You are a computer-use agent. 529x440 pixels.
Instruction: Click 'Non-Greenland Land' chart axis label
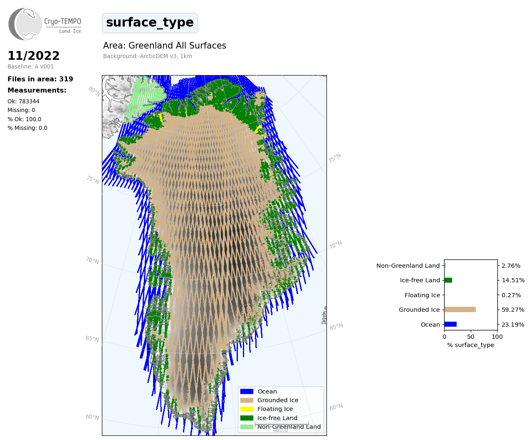(408, 266)
